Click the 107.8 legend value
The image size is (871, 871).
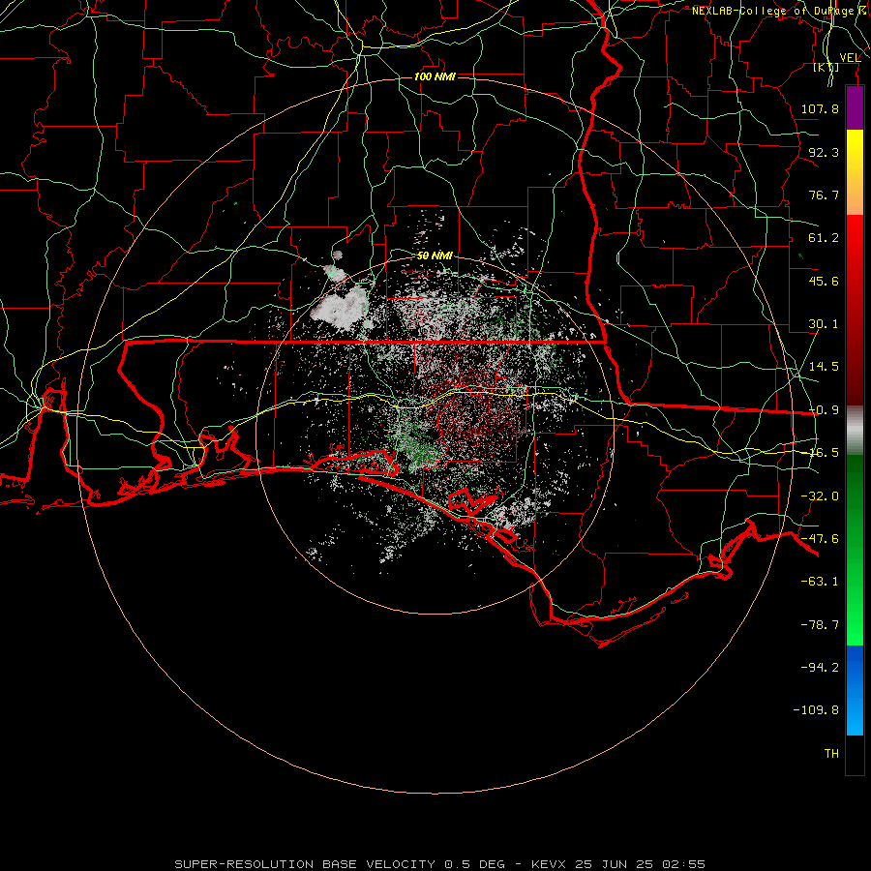click(x=820, y=108)
